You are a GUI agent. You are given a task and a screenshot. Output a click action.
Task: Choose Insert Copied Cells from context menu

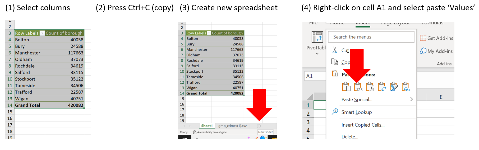tap(363, 125)
